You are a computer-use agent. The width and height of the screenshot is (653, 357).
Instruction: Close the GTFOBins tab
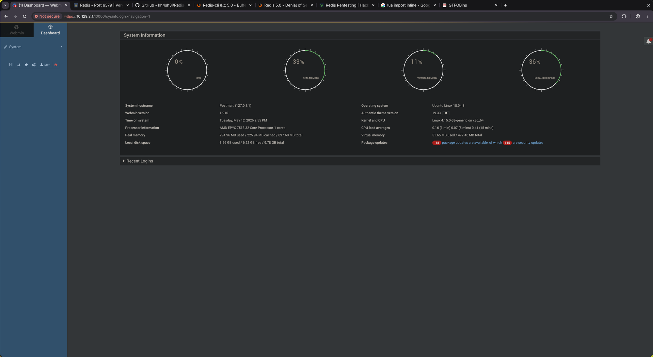[496, 5]
